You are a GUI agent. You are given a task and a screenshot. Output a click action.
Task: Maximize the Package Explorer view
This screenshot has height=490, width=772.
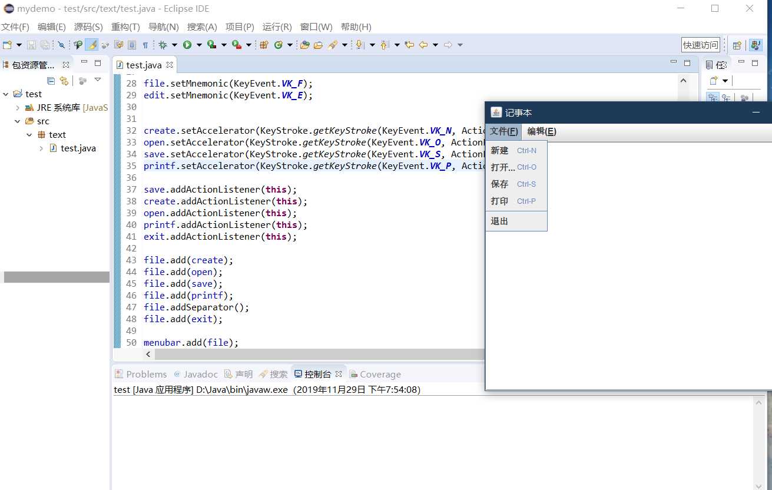[x=98, y=62]
